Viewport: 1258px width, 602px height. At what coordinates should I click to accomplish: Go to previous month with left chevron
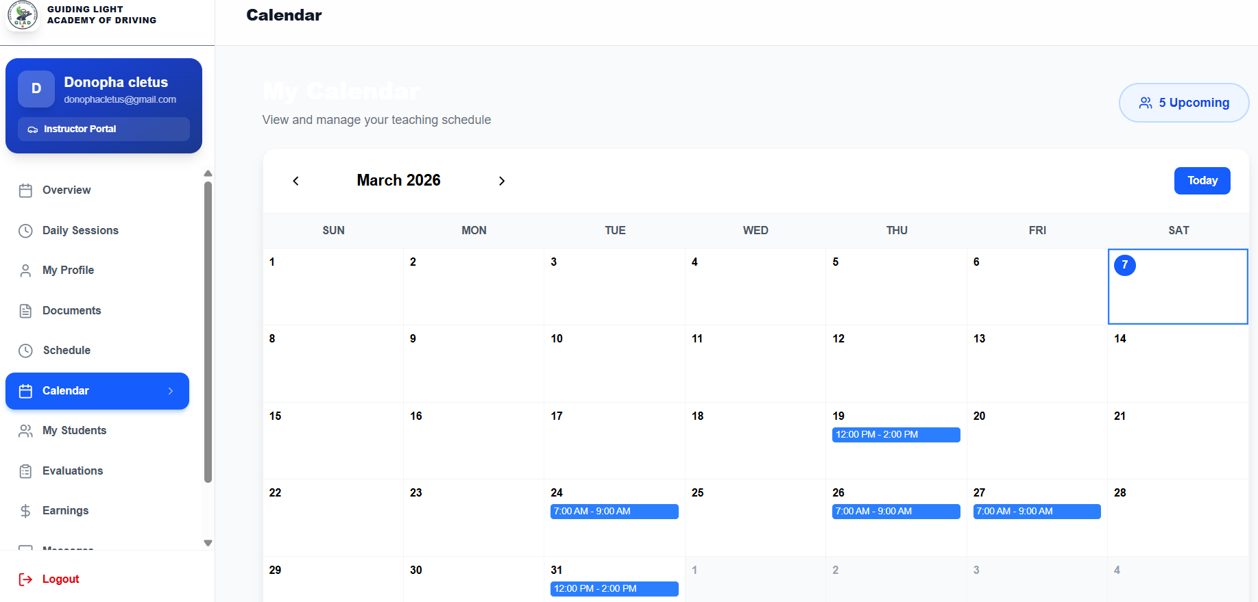(x=295, y=181)
